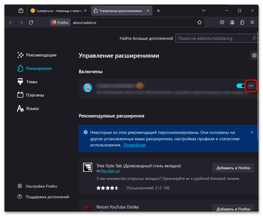Click the Tree Style Tab star rating
The width and height of the screenshot is (263, 216).
[108, 188]
